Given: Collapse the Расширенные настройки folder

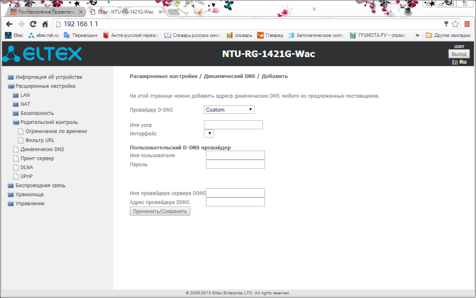Looking at the screenshot, I should pos(42,86).
